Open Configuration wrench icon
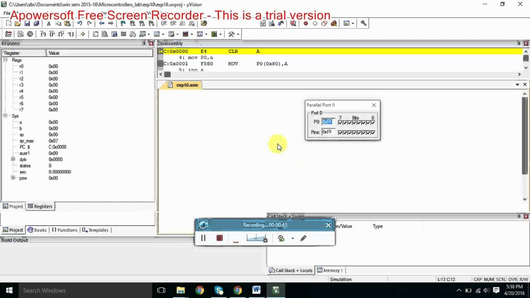The width and height of the screenshot is (530, 298). coord(364,23)
